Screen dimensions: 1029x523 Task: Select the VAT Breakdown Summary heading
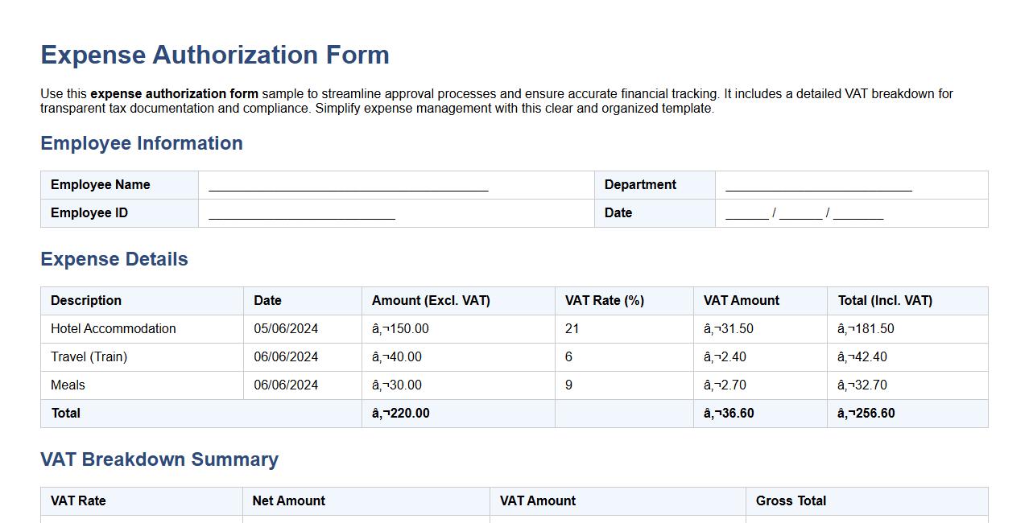159,459
